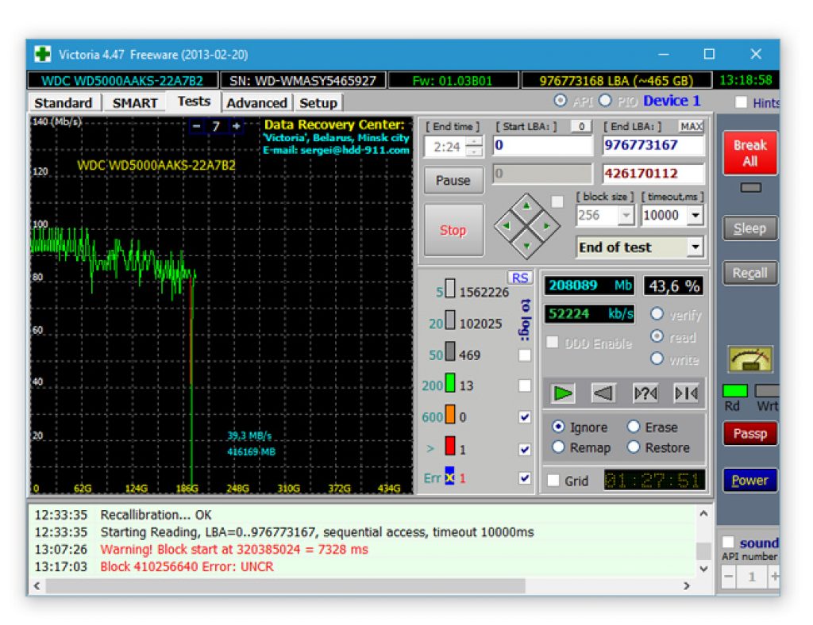Switch to the Advanced tab

click(x=256, y=102)
